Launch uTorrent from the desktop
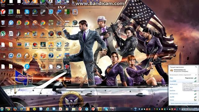This screenshot has height=112, width=199. [3, 35]
